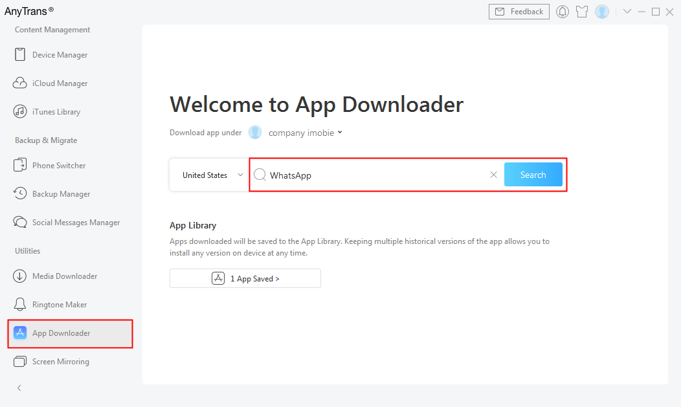The width and height of the screenshot is (681, 407).
Task: Open Media Downloader utility
Action: (65, 276)
